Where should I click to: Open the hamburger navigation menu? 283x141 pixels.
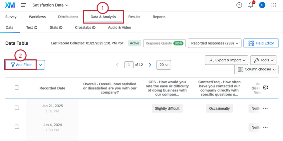24,5
